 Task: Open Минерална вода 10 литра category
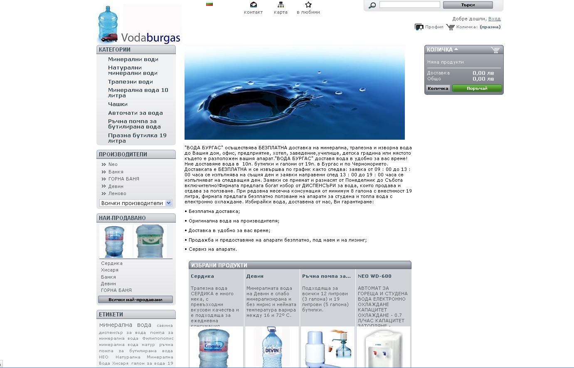tap(138, 93)
